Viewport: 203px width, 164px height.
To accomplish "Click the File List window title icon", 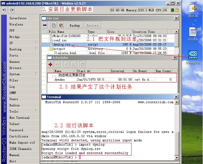I will (44, 18).
